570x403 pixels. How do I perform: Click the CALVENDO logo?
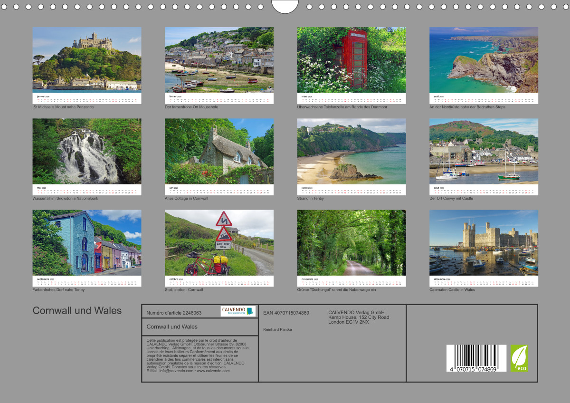tap(238, 311)
